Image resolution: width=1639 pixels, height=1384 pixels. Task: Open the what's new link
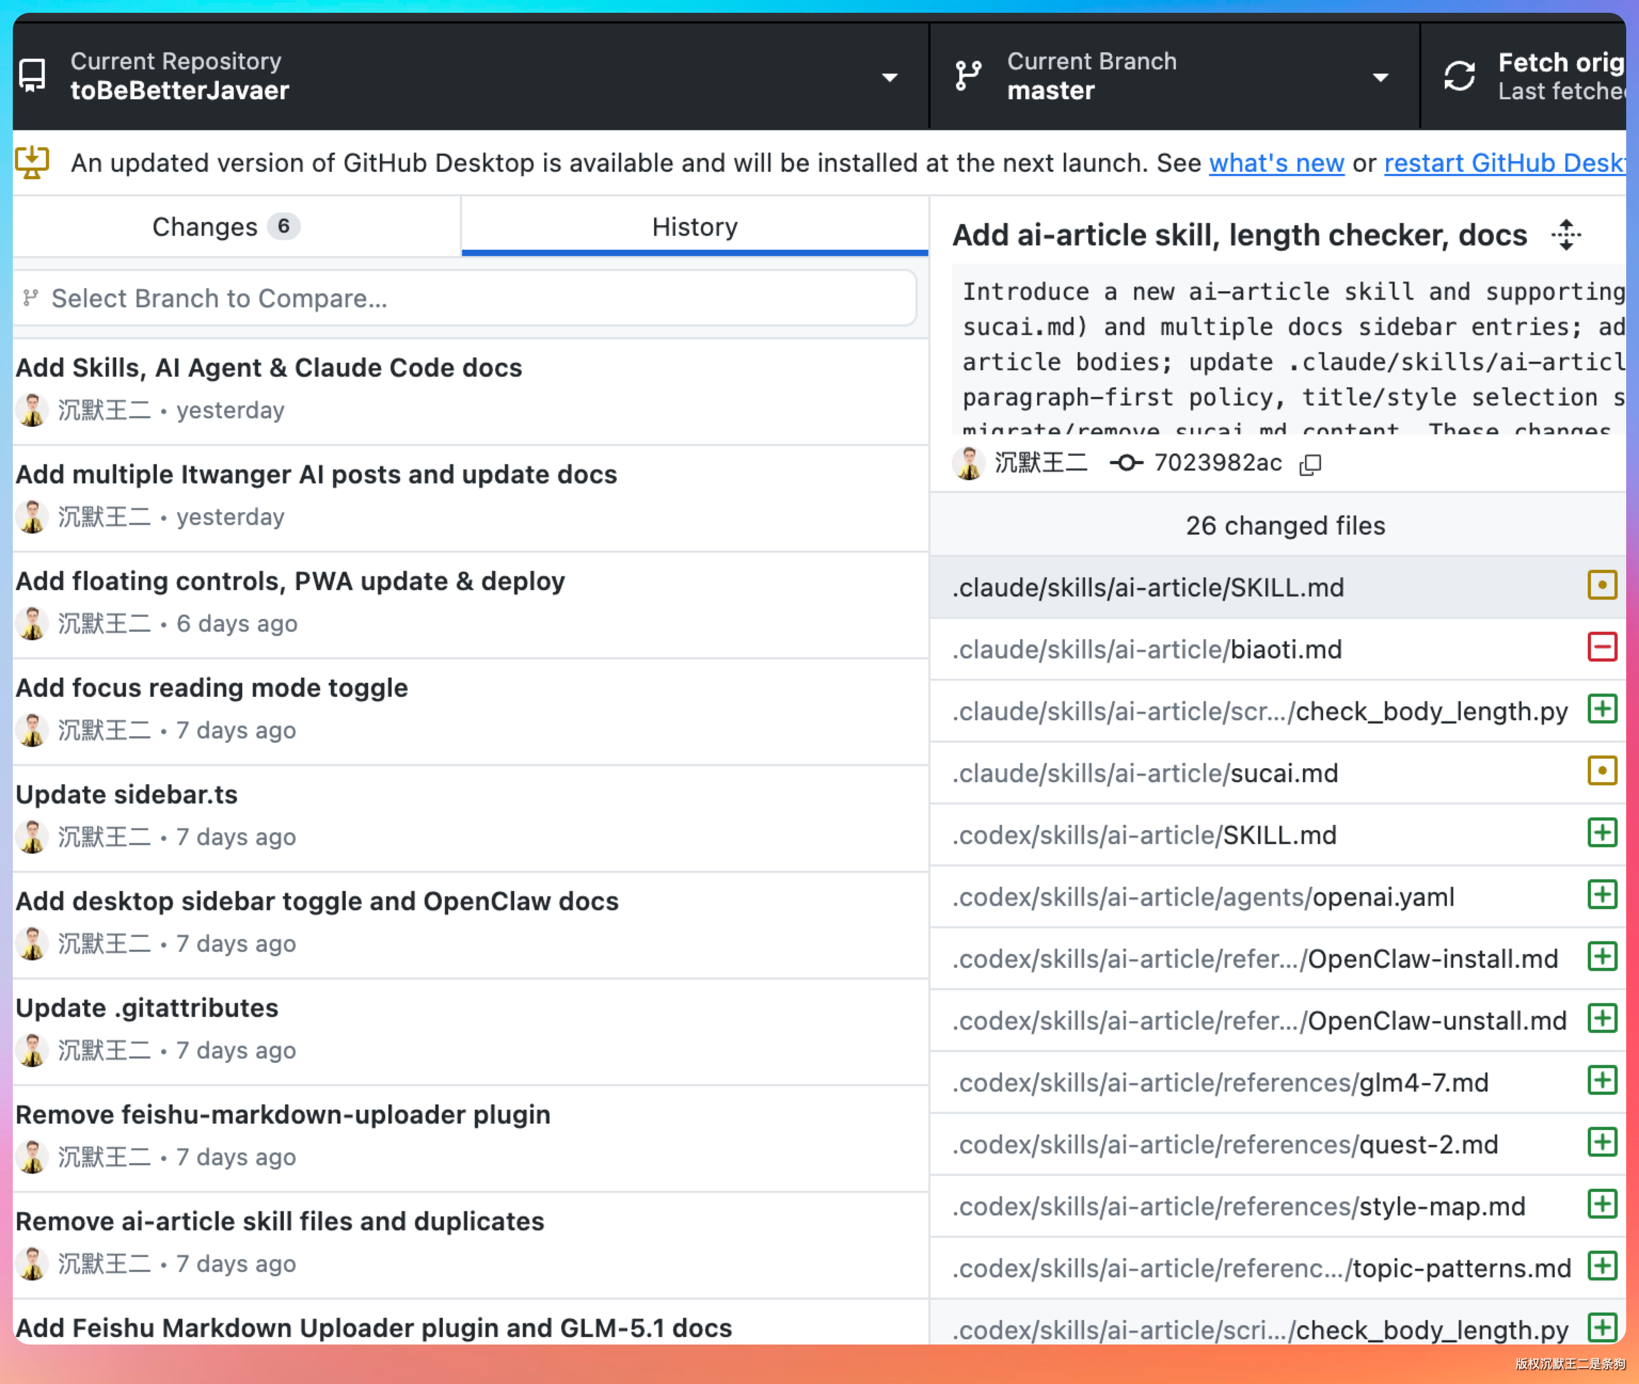(x=1276, y=163)
